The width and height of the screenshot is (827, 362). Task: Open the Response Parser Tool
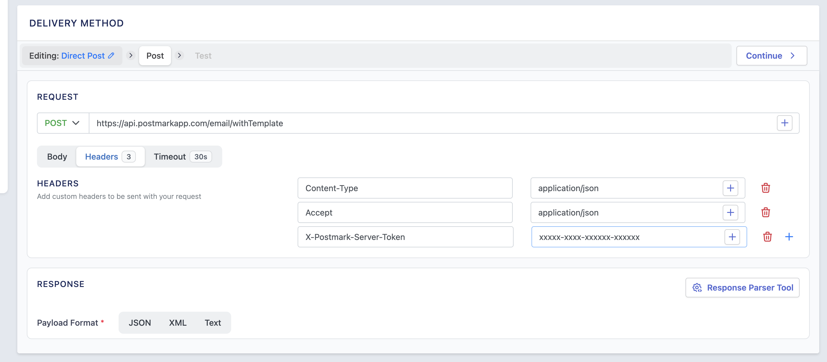pos(742,288)
